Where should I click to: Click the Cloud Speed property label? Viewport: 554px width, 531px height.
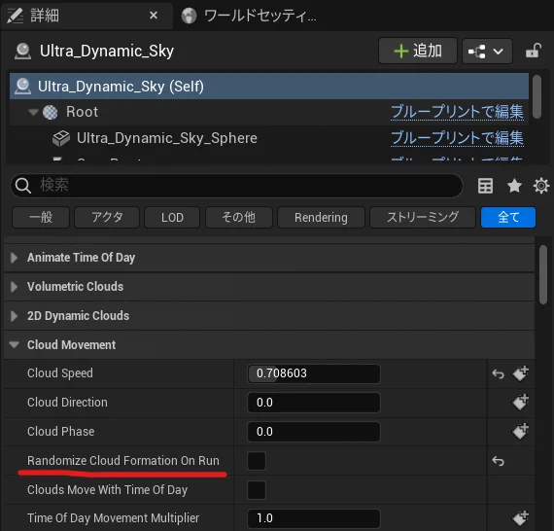(60, 373)
